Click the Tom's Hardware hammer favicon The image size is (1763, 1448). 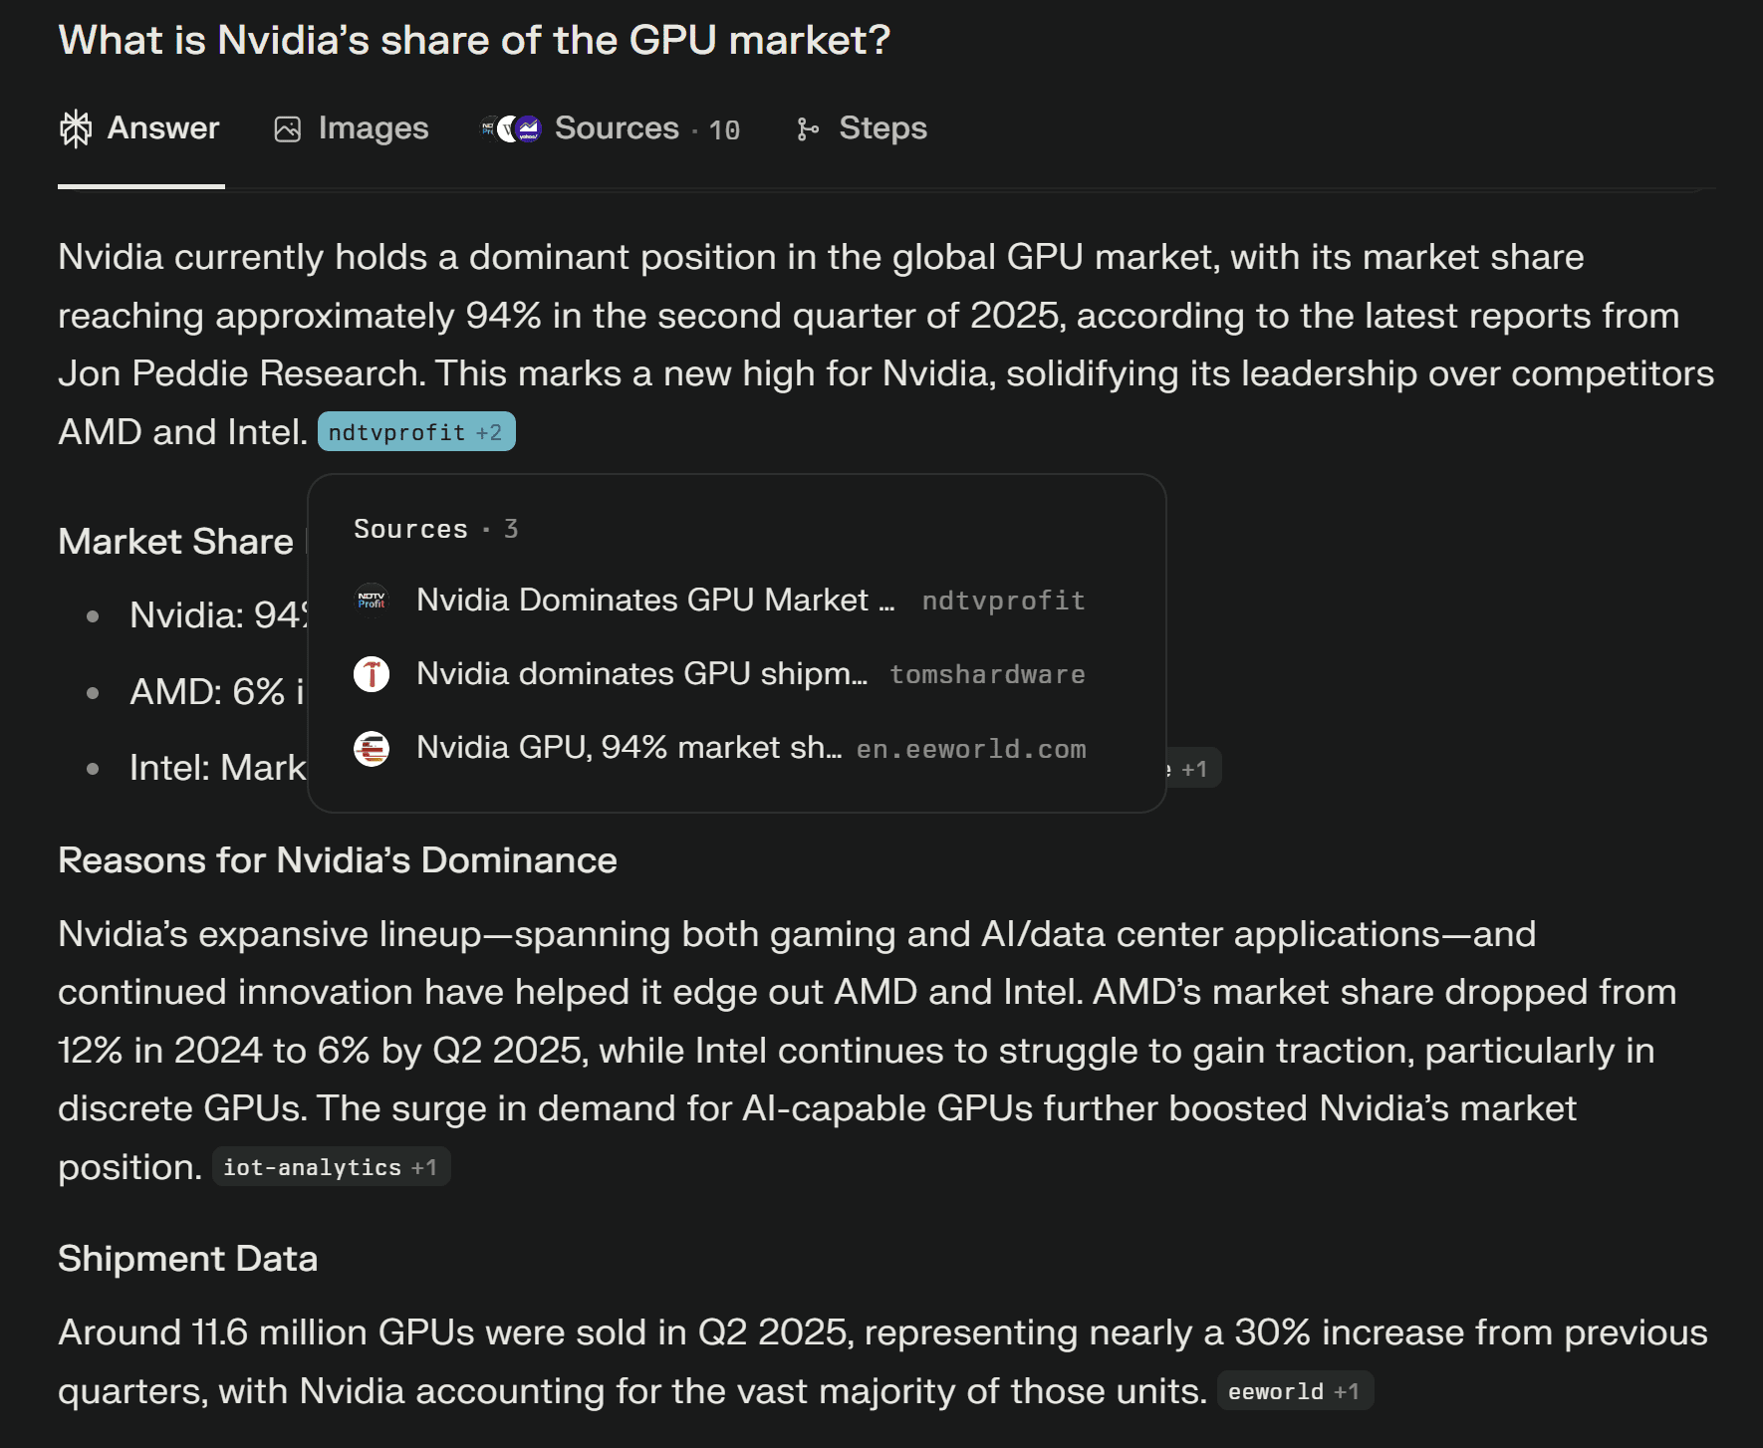tap(372, 674)
